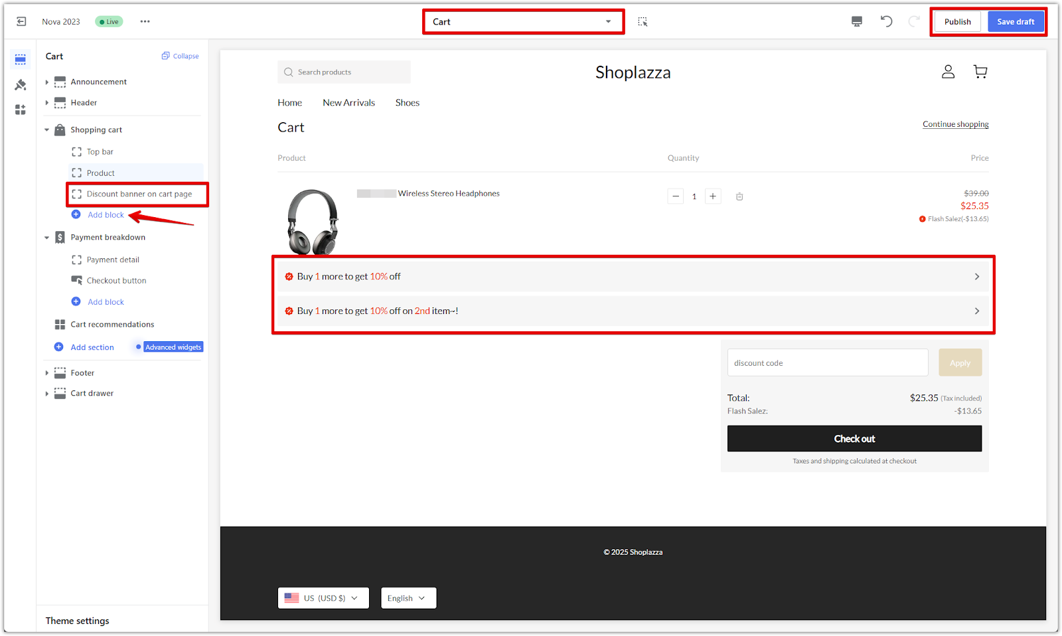
Task: Collapse the Payment breakdown section arrow
Action: point(46,238)
